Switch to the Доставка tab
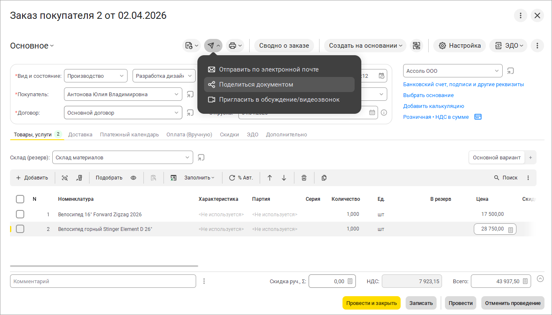This screenshot has height=315, width=552. (x=80, y=135)
